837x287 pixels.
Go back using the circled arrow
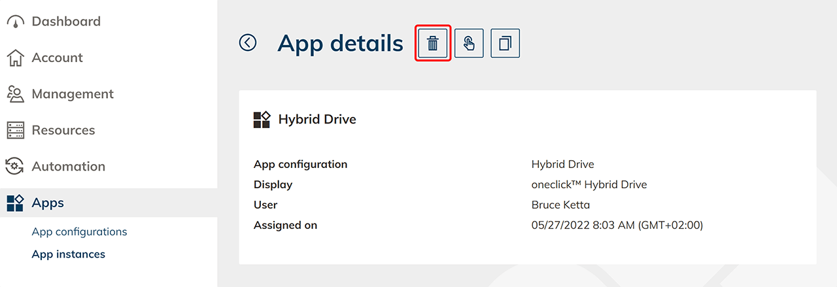(x=248, y=43)
